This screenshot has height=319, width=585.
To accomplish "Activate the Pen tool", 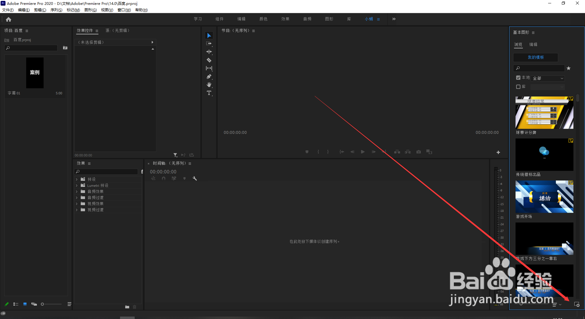I will click(x=209, y=76).
